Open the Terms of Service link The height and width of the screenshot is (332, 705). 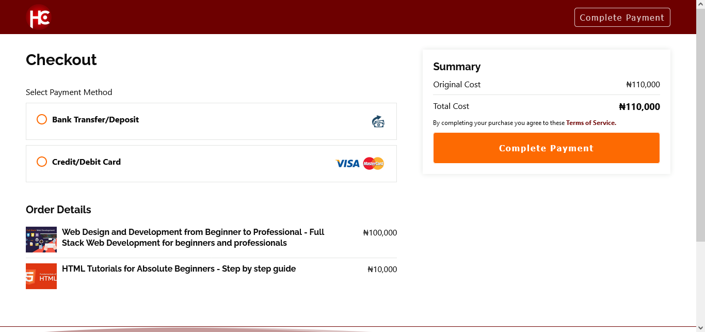591,123
